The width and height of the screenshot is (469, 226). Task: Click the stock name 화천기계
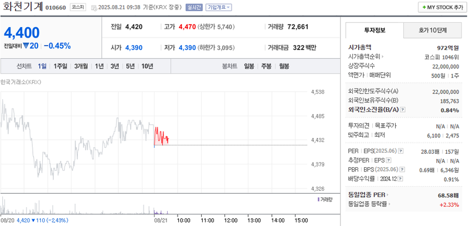coord(23,6)
